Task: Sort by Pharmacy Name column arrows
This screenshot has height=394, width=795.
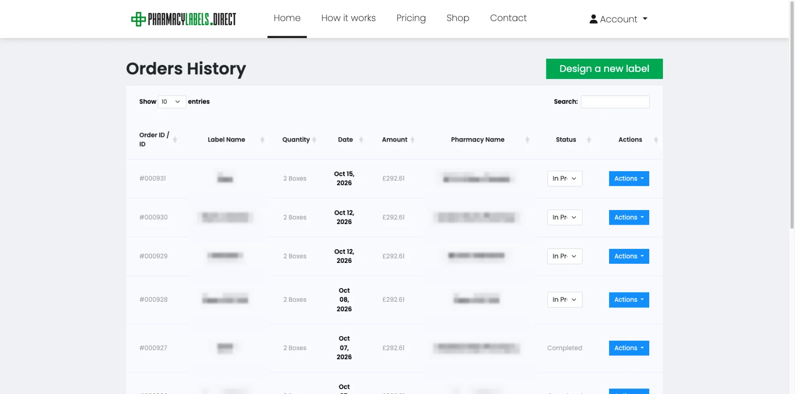Action: click(527, 140)
